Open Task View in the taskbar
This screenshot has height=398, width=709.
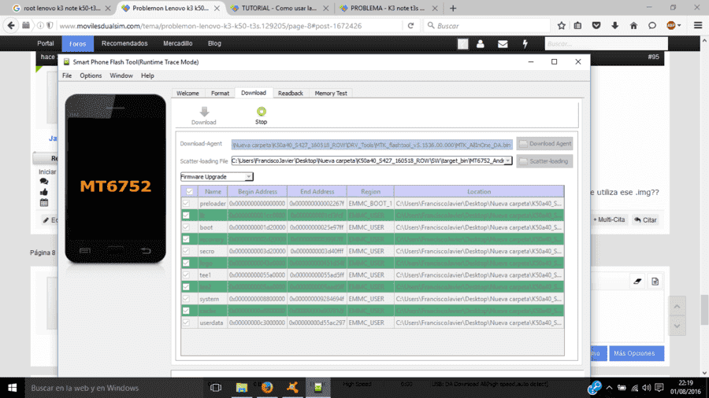(216, 388)
